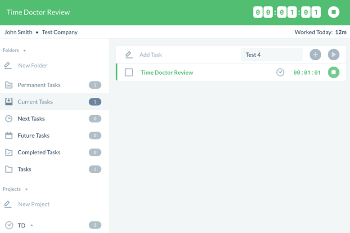Click the plain folder icon beside Tasks
Viewport: 350px width, 233px height.
(x=9, y=169)
